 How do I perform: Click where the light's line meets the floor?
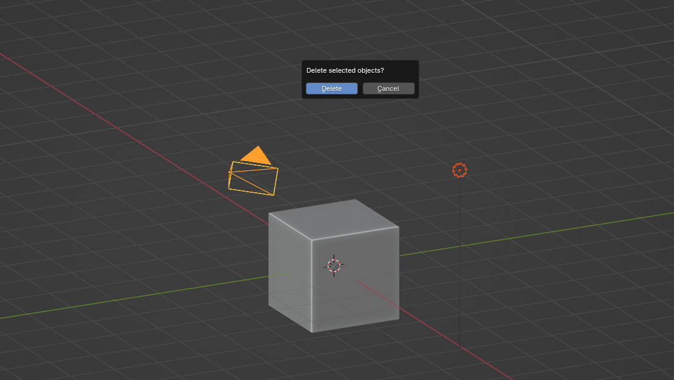460,346
